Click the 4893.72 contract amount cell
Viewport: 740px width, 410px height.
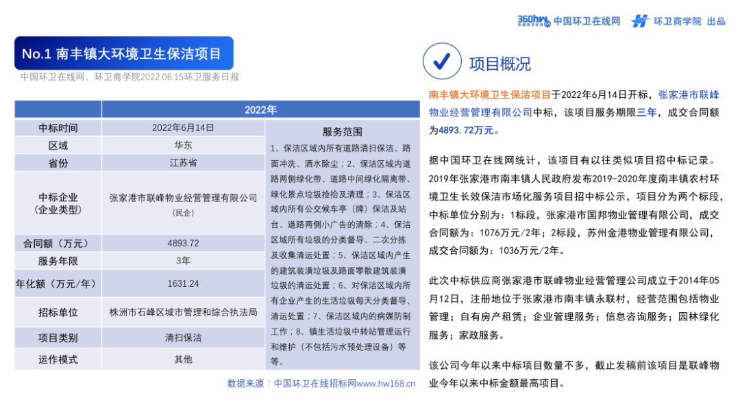[183, 243]
